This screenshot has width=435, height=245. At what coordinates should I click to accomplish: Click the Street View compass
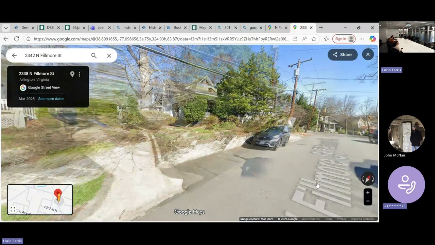click(368, 179)
